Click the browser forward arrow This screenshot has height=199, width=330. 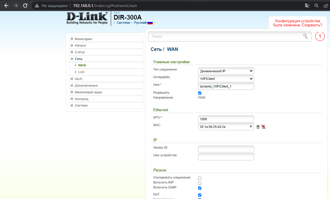pyautogui.click(x=16, y=6)
